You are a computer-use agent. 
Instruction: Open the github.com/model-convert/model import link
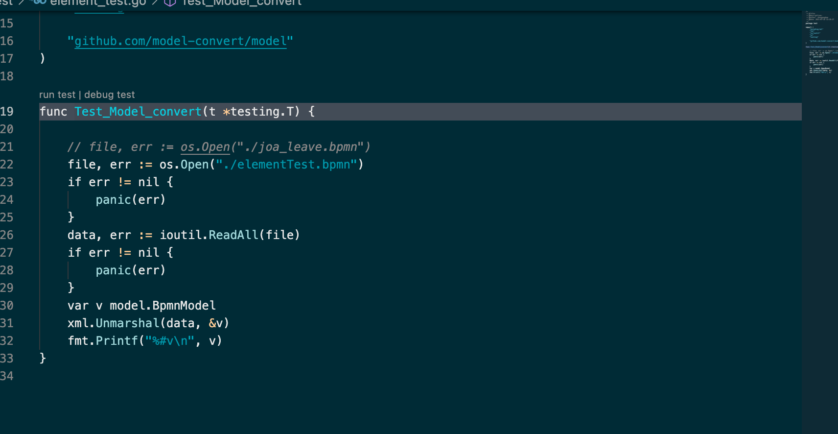pos(180,41)
